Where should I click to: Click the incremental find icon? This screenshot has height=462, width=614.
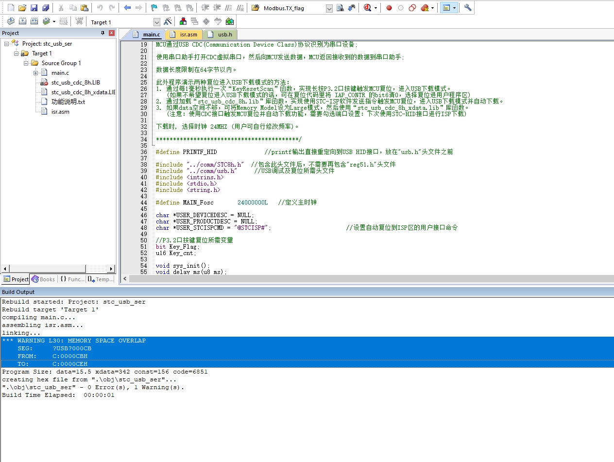click(x=352, y=8)
